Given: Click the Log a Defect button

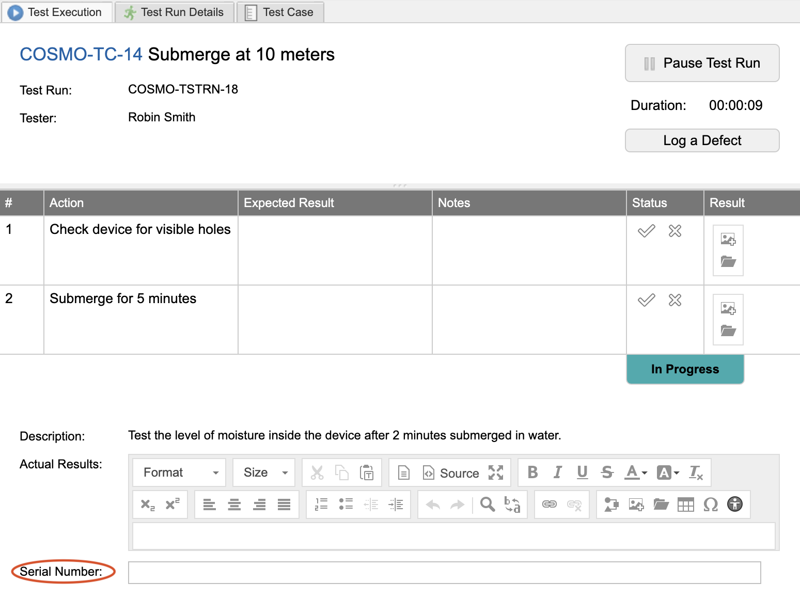Looking at the screenshot, I should coord(702,140).
